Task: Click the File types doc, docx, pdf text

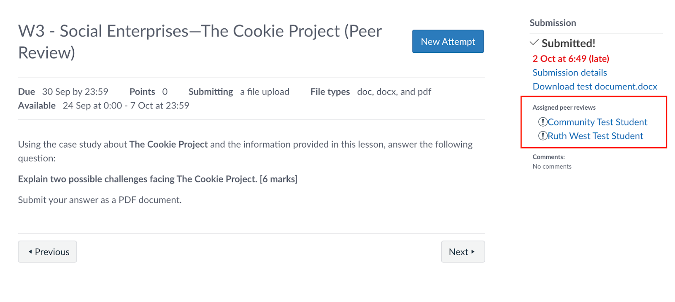Action: pos(394,92)
